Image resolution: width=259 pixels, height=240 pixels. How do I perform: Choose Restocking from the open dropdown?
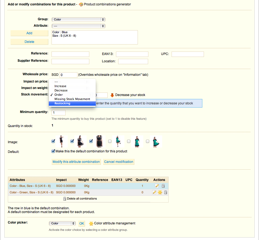tap(72, 103)
